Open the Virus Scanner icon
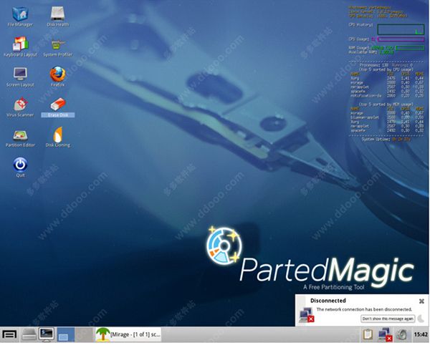Screen dimensions: 430x345 [x=20, y=107]
